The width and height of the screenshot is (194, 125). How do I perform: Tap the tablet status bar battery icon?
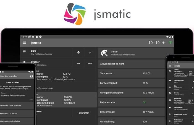(x=172, y=37)
